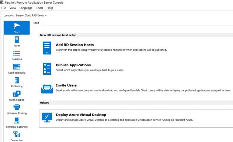
Task: Select the Sessions sidebar icon
Action: coord(17,53)
